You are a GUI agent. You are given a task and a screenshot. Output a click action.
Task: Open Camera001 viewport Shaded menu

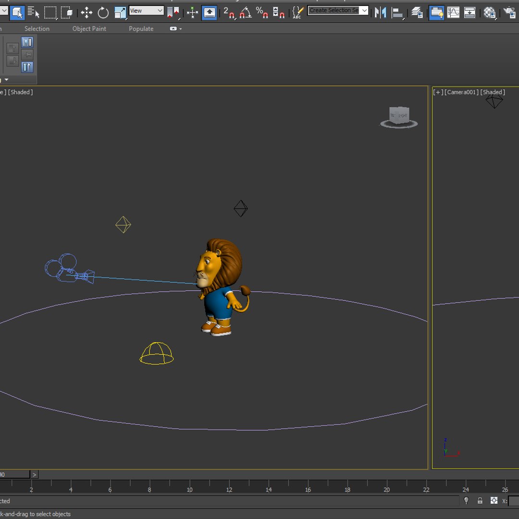(x=493, y=92)
